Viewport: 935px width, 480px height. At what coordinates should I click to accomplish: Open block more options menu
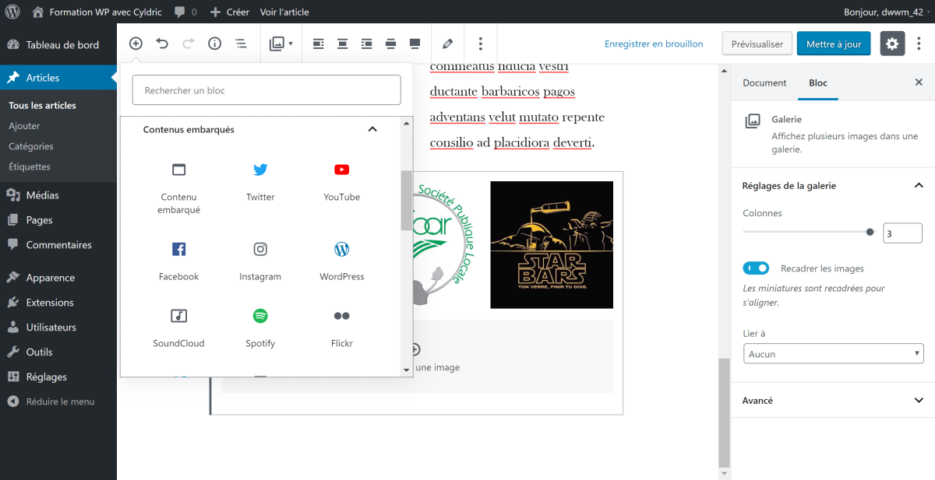point(481,44)
